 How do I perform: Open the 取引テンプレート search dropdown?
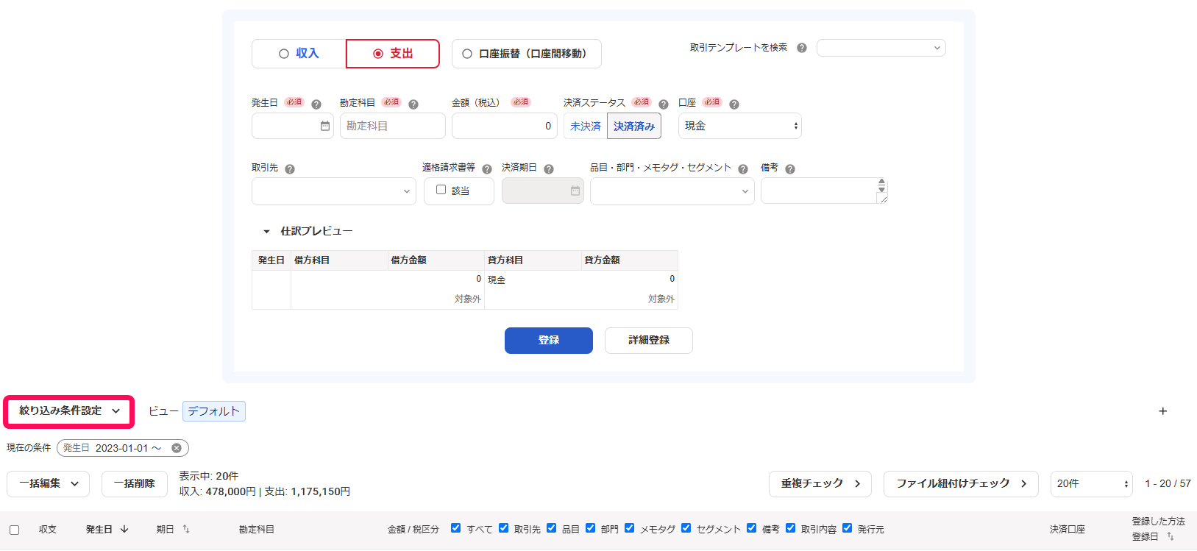pyautogui.click(x=881, y=48)
